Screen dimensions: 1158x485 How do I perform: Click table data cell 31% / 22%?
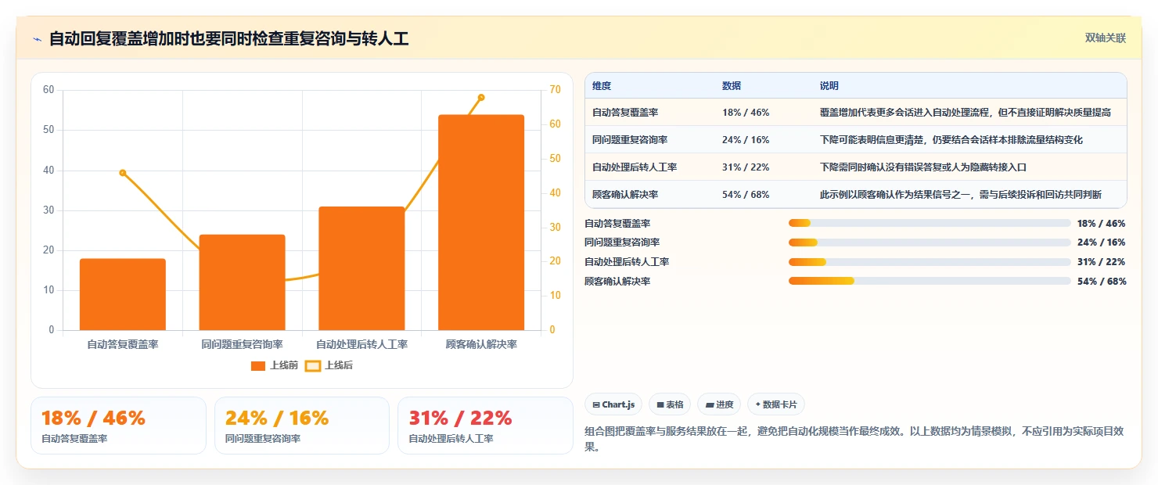[746, 167]
